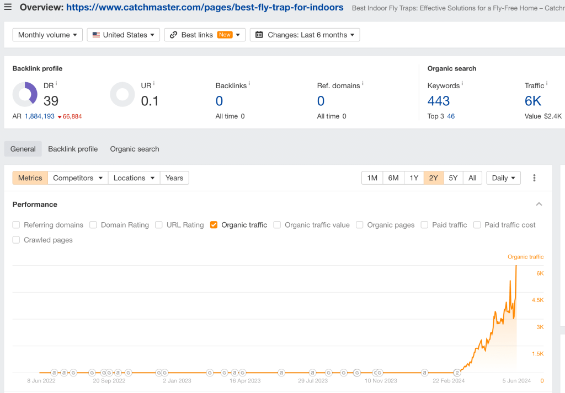This screenshot has width=565, height=393.
Task: Select the Metrics view tab
Action: coord(30,178)
